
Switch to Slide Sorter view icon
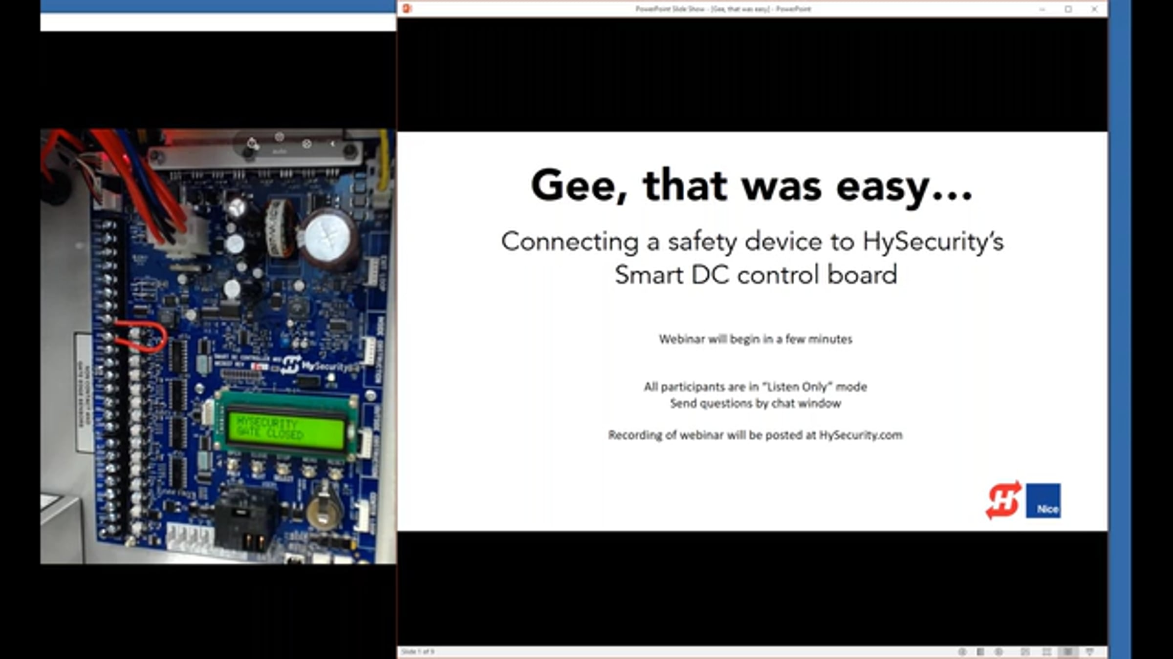(x=1046, y=652)
